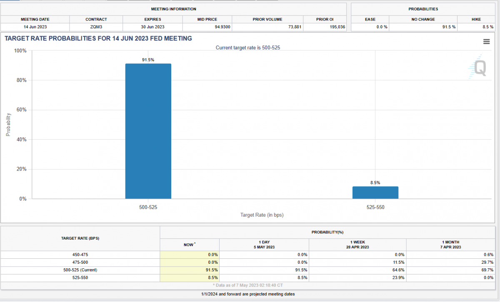500x302 pixels.
Task: Click the PRIOR VOLUME column header
Action: point(267,20)
